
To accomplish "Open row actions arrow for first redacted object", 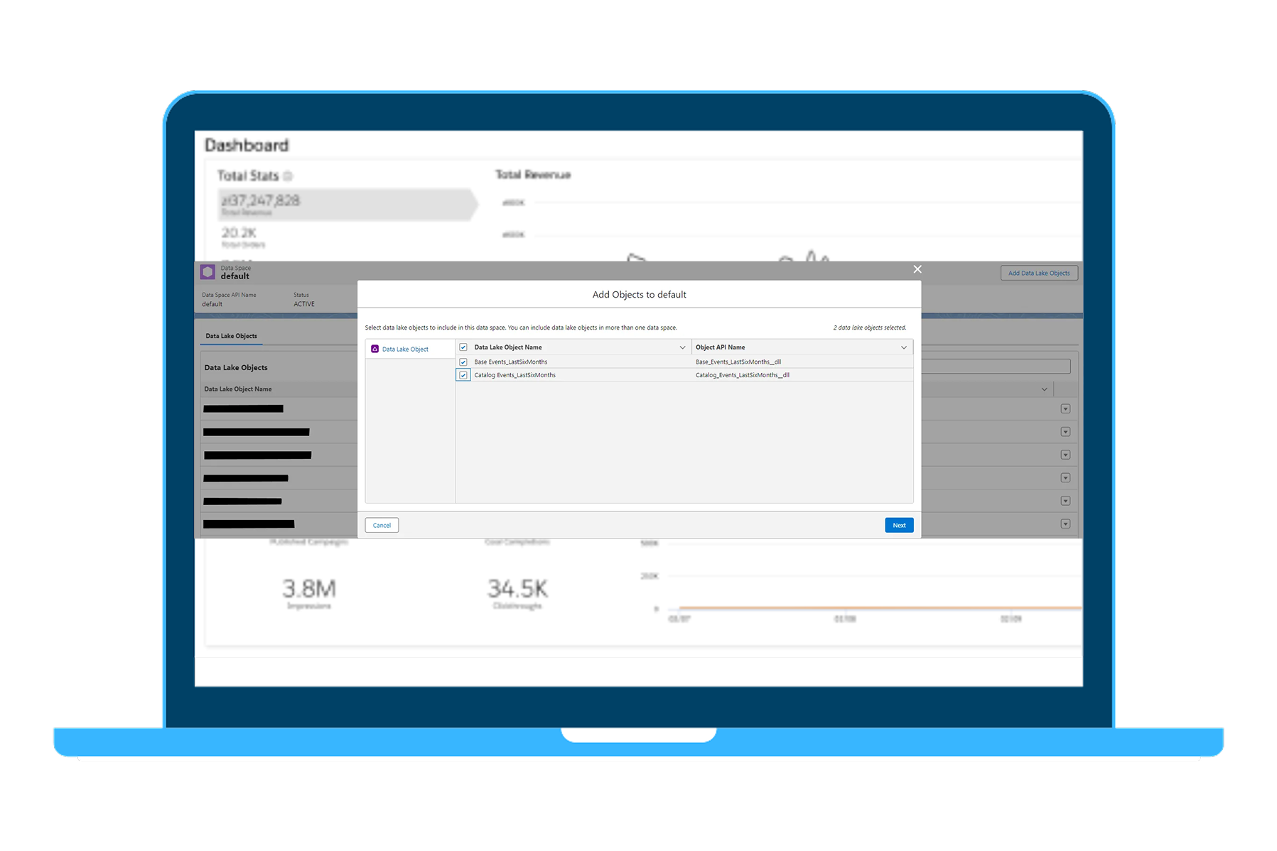I will pyautogui.click(x=1065, y=408).
